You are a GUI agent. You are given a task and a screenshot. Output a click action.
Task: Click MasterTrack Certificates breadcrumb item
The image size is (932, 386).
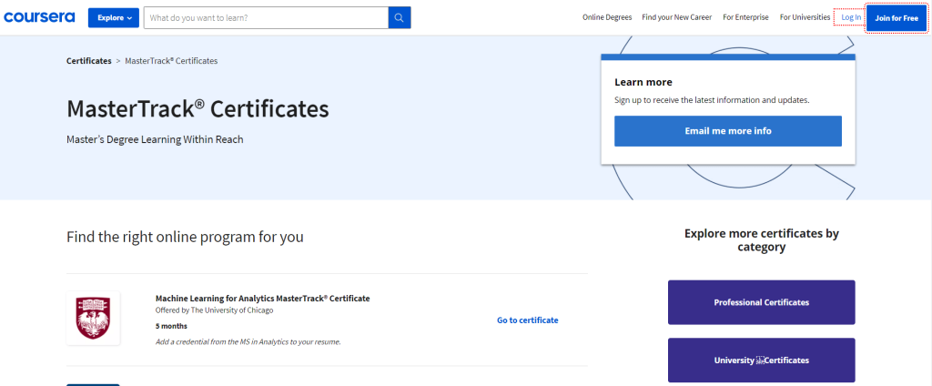(171, 61)
